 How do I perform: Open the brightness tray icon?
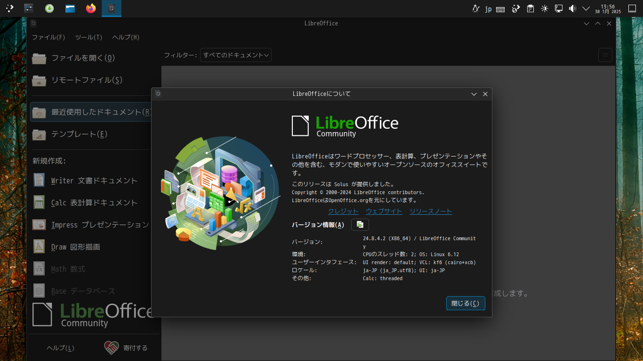(545, 8)
